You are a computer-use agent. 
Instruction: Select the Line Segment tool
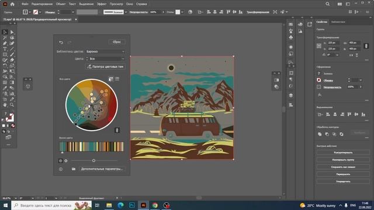point(12,49)
